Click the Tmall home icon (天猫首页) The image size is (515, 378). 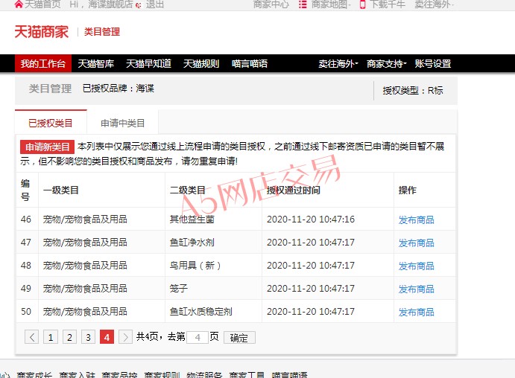pyautogui.click(x=19, y=4)
